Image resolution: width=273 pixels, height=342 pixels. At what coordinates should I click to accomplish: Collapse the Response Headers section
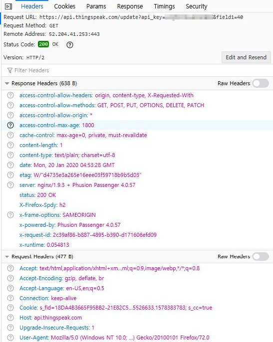tap(7, 83)
